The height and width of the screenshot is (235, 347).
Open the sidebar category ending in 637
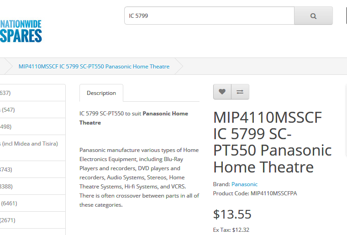[32, 93]
